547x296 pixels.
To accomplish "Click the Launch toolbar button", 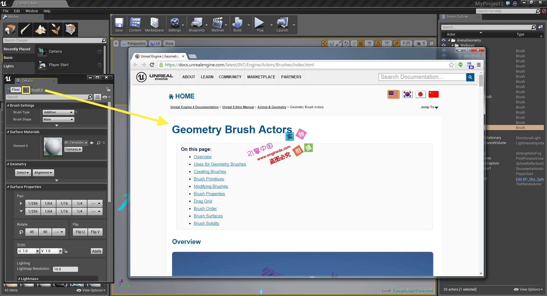I will point(282,25).
